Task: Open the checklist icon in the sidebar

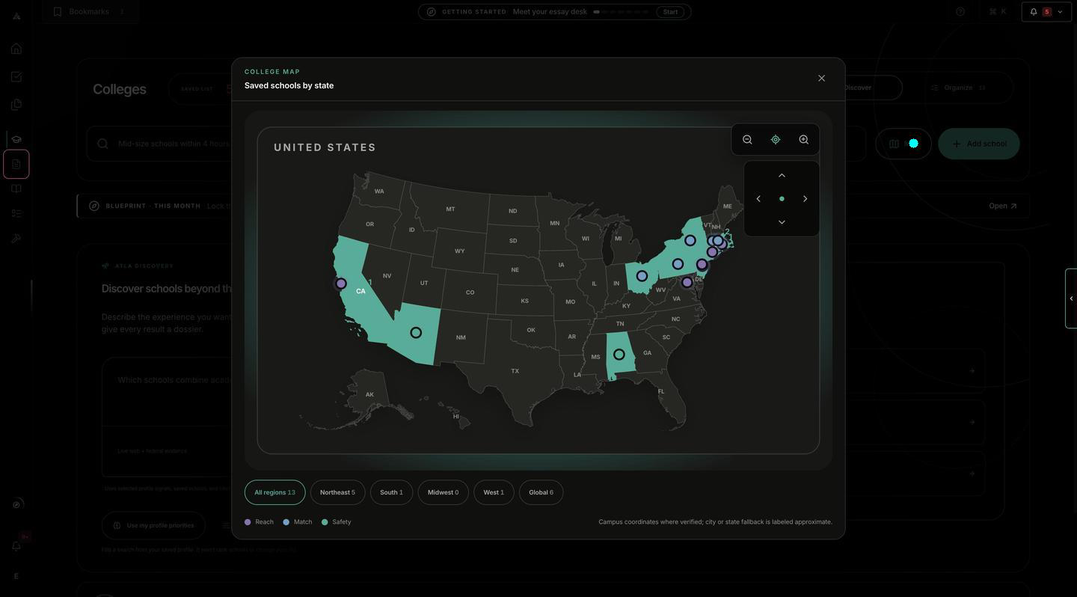Action: coord(16,76)
